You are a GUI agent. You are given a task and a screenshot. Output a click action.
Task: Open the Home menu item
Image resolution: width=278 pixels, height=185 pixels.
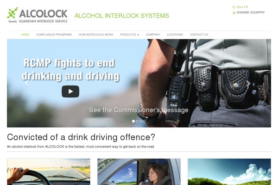tap(25, 35)
